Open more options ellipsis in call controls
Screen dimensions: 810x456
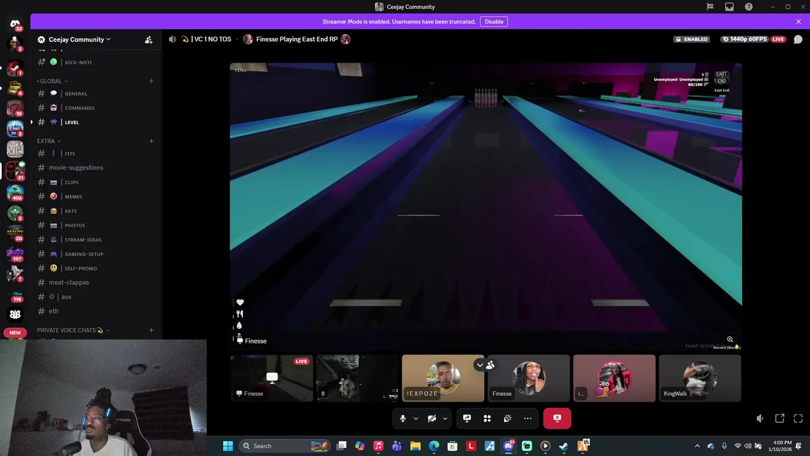(528, 418)
